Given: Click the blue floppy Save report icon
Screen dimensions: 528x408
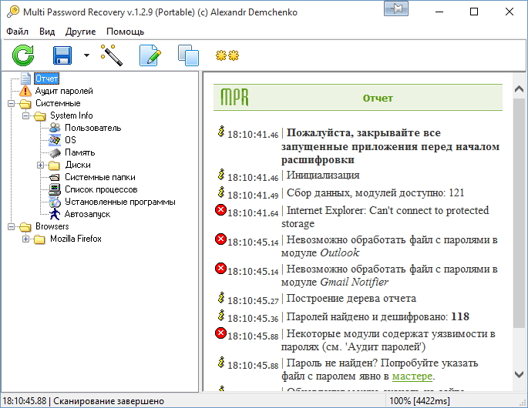Looking at the screenshot, I should click(62, 55).
